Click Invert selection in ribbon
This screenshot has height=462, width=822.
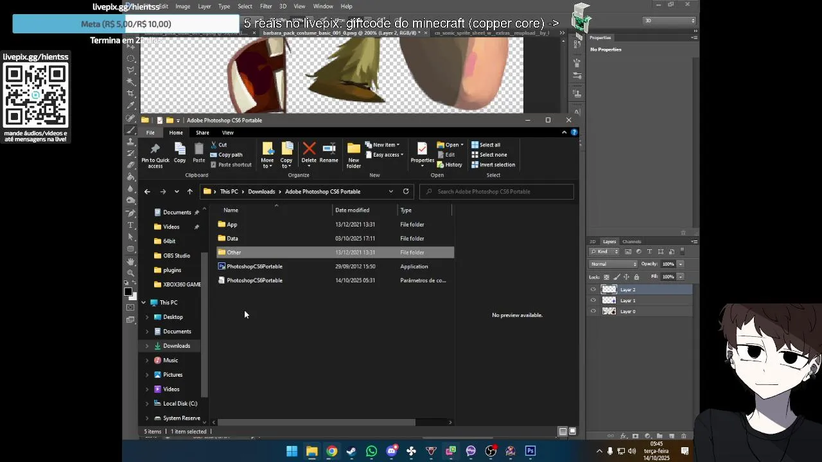click(x=493, y=165)
